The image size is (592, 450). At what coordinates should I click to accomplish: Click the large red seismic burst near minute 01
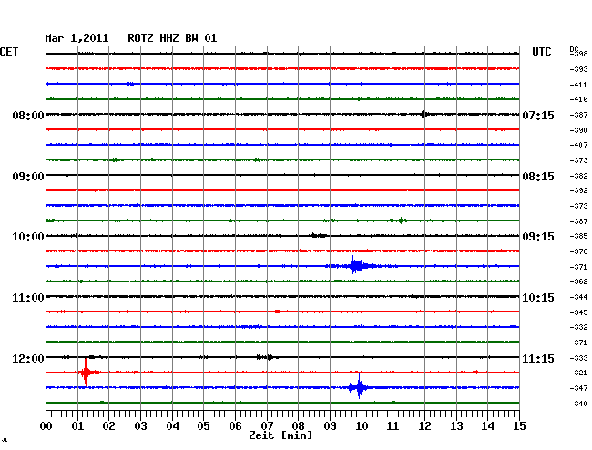tap(87, 373)
